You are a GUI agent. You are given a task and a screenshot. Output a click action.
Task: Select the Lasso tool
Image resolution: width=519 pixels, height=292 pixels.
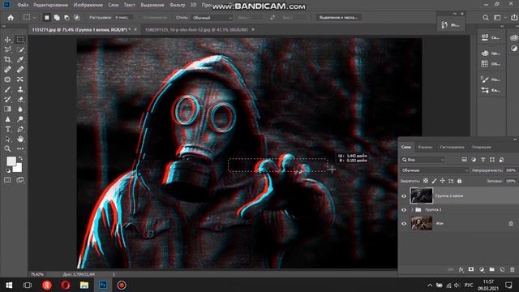(x=7, y=49)
